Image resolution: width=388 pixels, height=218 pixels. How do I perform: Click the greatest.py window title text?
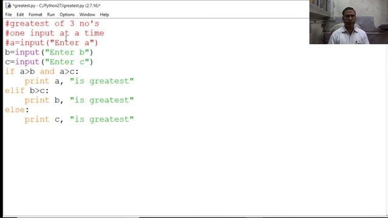[56, 5]
